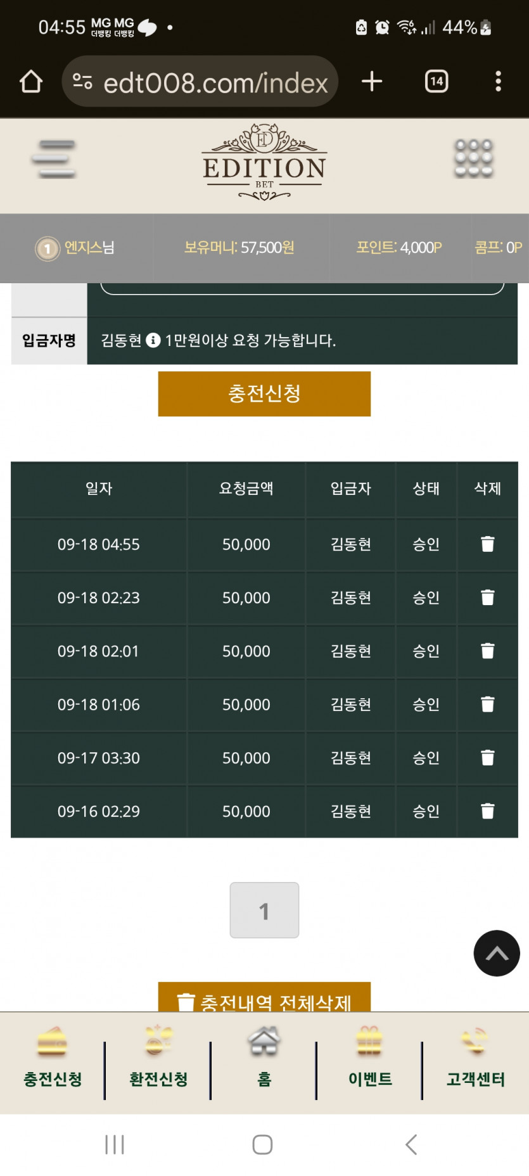Open a new browser tab
The width and height of the screenshot is (529, 1176).
(372, 82)
